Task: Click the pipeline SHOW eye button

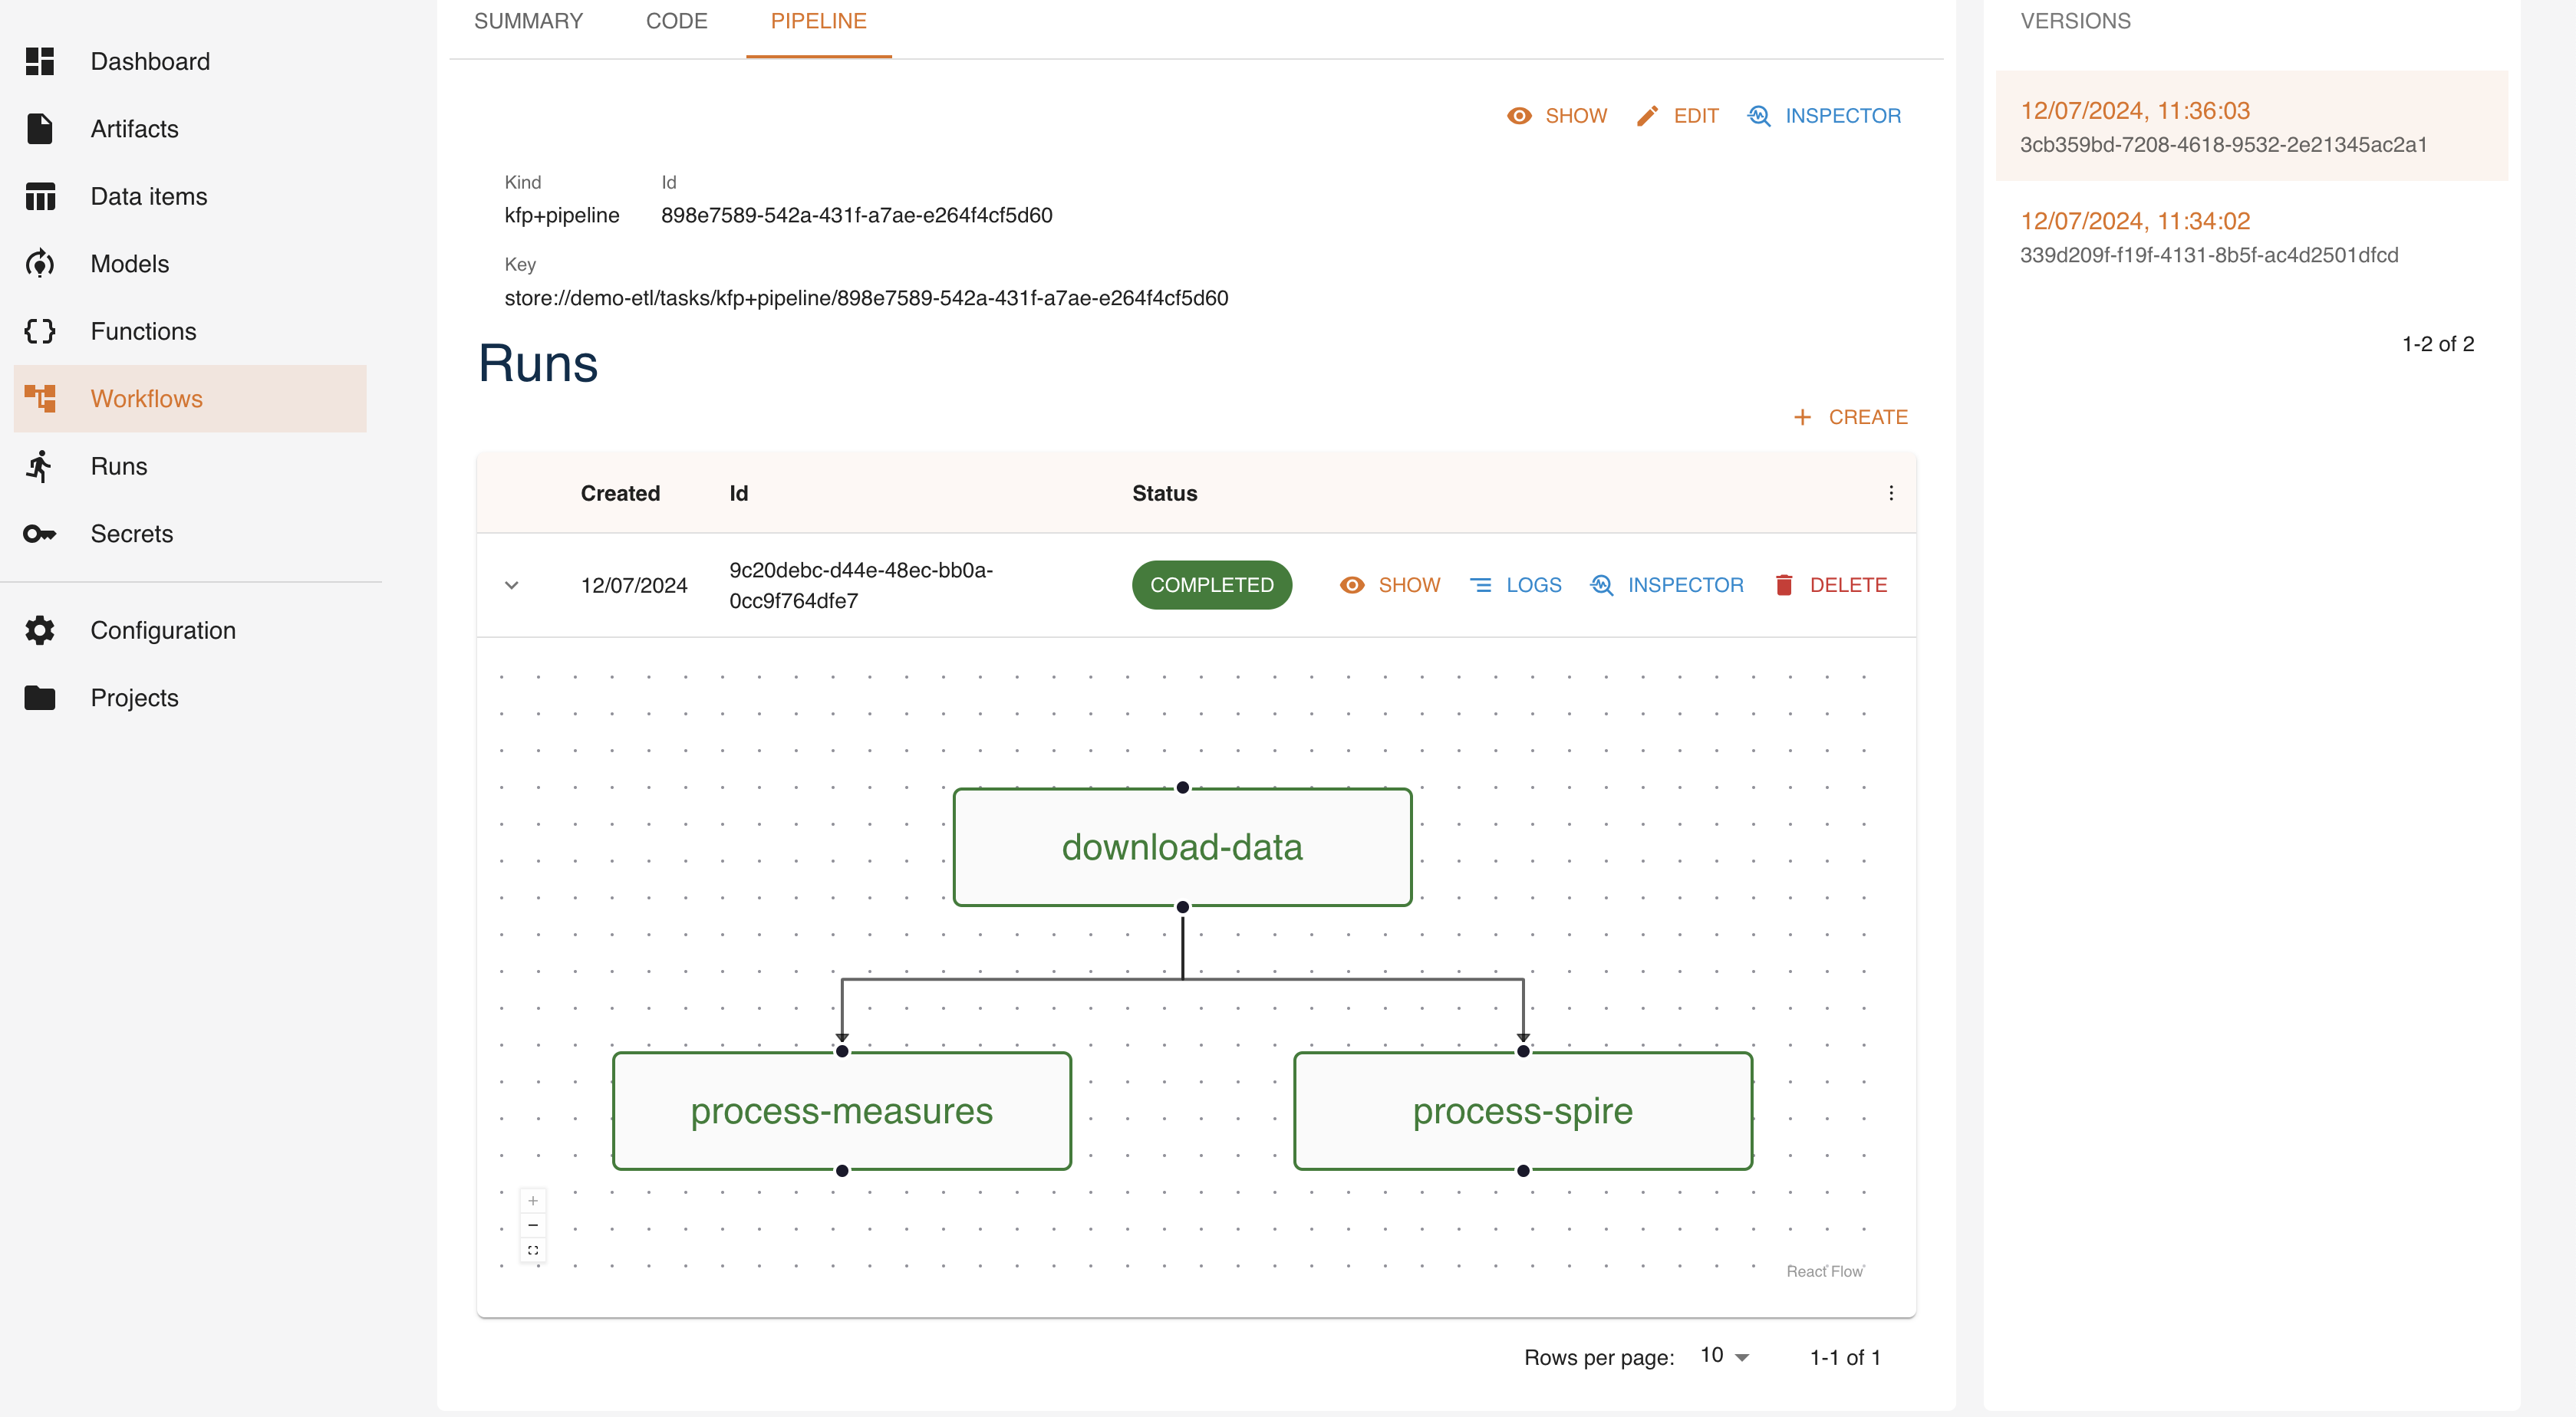Action: pyautogui.click(x=1557, y=116)
